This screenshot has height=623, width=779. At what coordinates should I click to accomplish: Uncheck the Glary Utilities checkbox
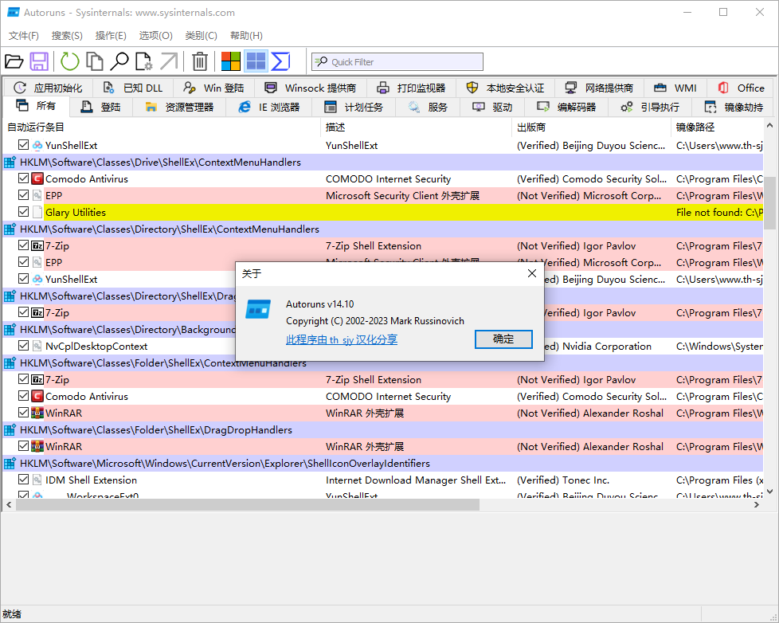[x=23, y=212]
